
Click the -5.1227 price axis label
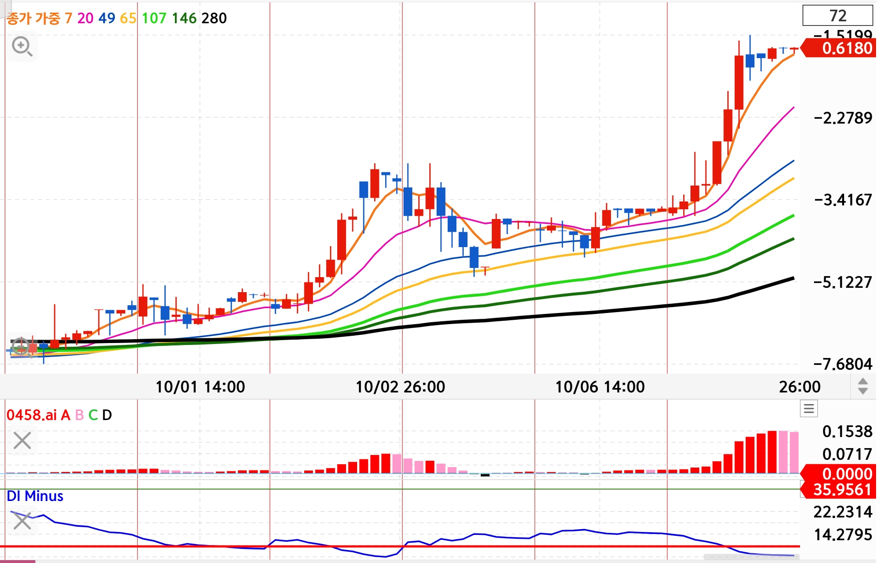point(843,282)
